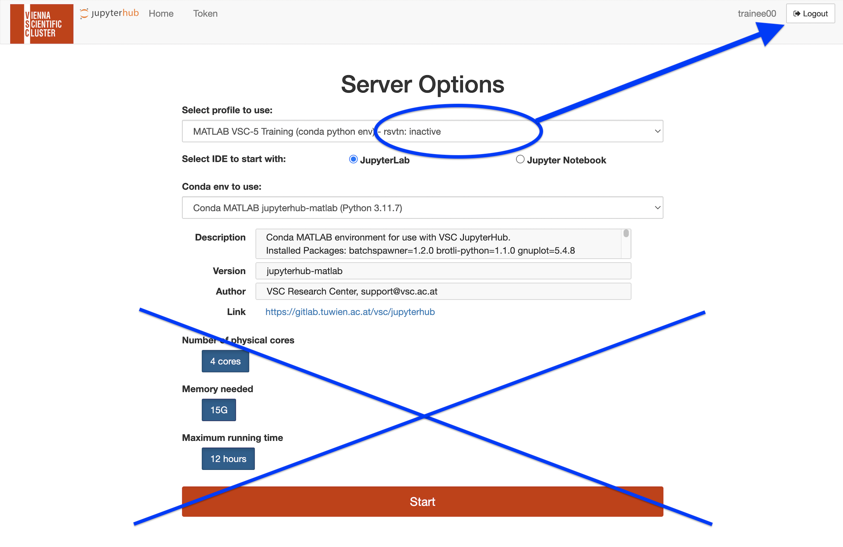Open the Home menu item
843x547 pixels.
click(161, 13)
